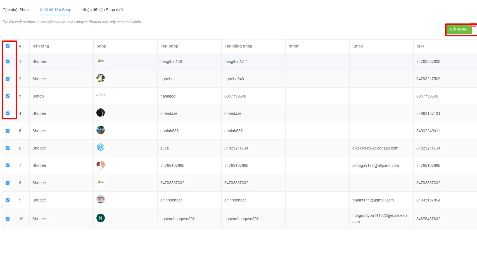Uncheck checkbox for row 7 shop
The width and height of the screenshot is (477, 273).
(x=8, y=165)
